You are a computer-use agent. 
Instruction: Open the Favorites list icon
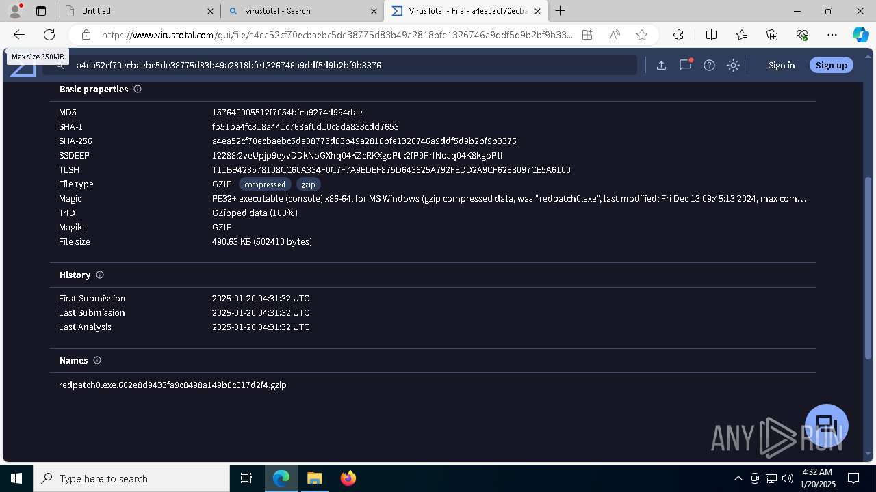pos(742,35)
